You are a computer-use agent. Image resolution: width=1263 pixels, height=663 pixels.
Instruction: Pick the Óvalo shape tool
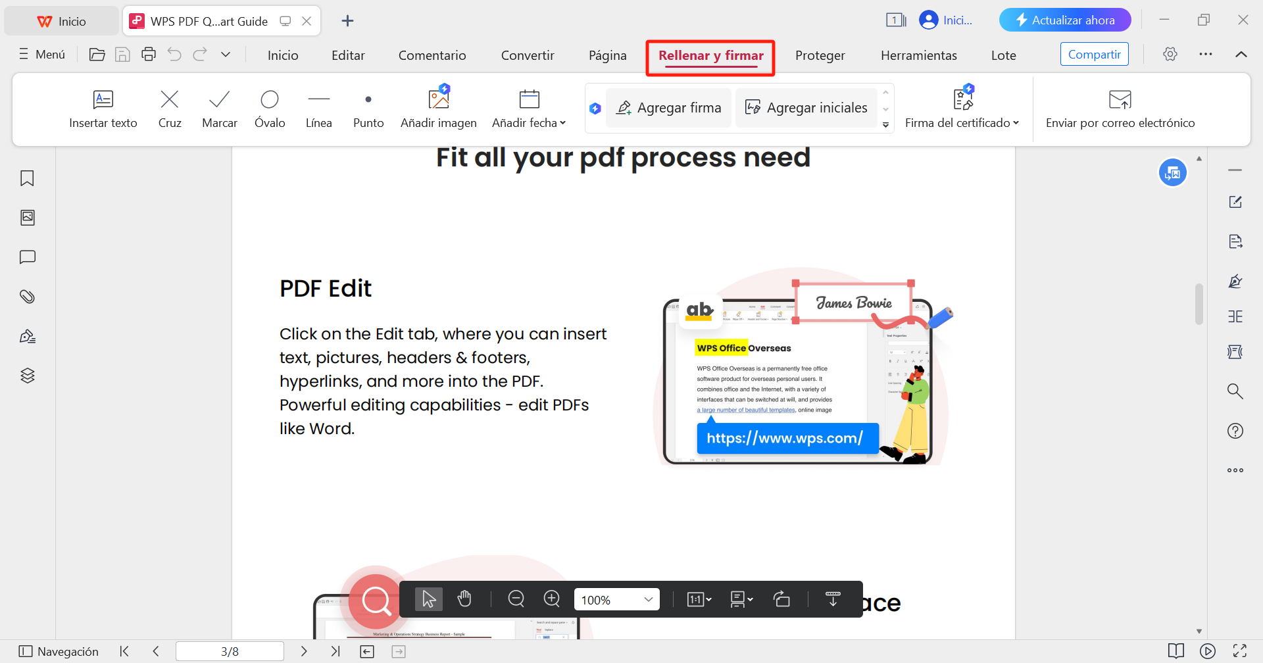pos(270,109)
